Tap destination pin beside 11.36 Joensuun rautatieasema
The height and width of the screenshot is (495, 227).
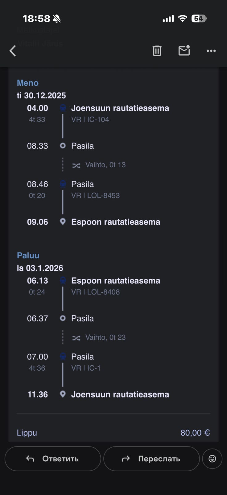63,394
